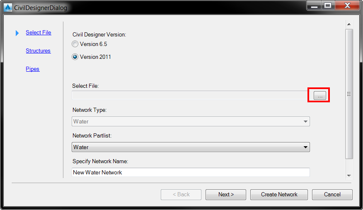363x210 pixels.
Task: Cancel the Civil Designer dialog
Action: point(332,195)
